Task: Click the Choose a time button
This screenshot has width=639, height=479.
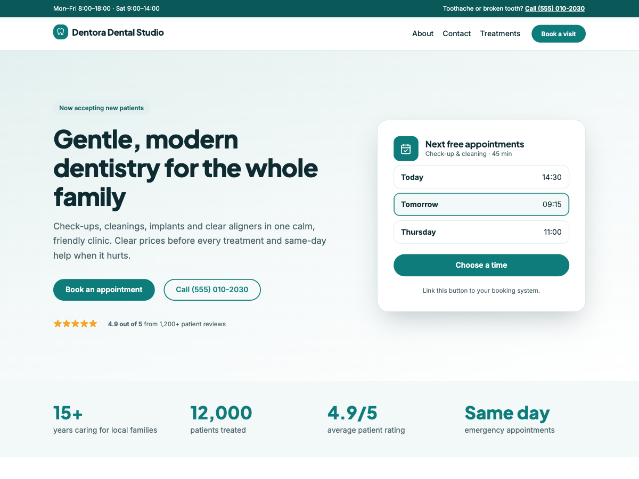Action: [481, 265]
